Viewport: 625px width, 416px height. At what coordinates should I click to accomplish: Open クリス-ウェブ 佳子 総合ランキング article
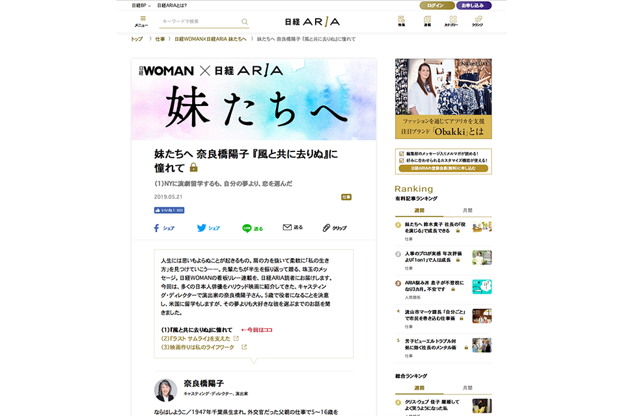tap(432, 405)
